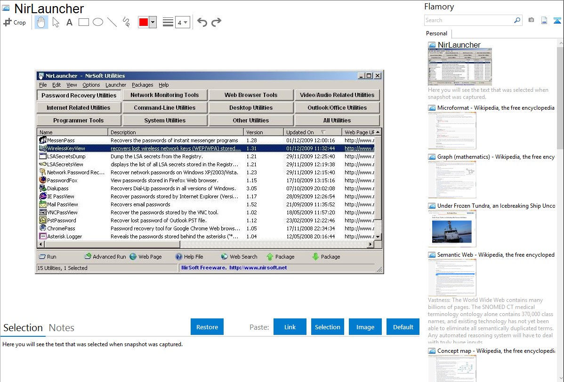Viewport: 564px width, 382px height.
Task: Open the Personal tab
Action: tap(436, 33)
